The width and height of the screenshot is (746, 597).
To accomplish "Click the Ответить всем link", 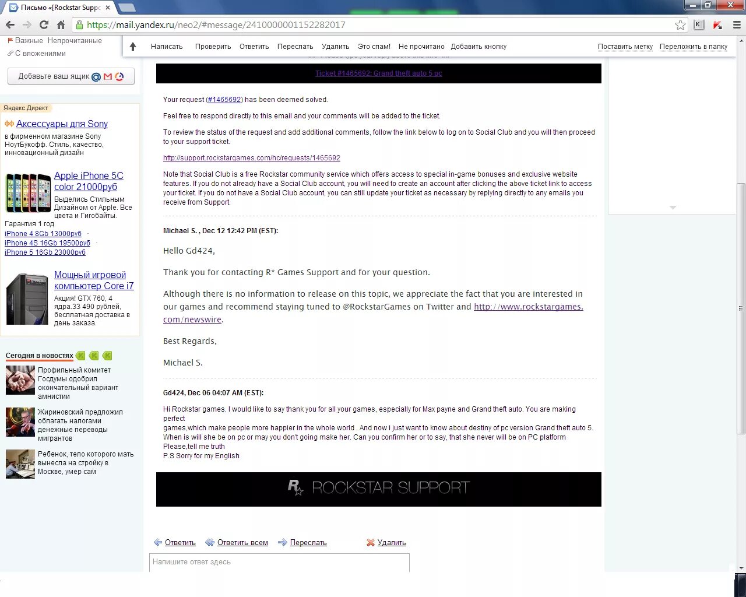I will point(242,543).
